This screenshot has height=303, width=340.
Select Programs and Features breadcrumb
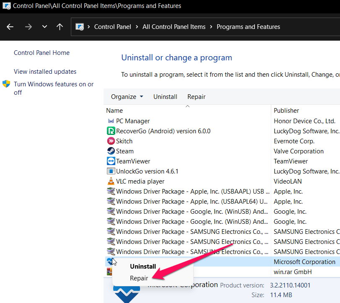pyautogui.click(x=248, y=27)
